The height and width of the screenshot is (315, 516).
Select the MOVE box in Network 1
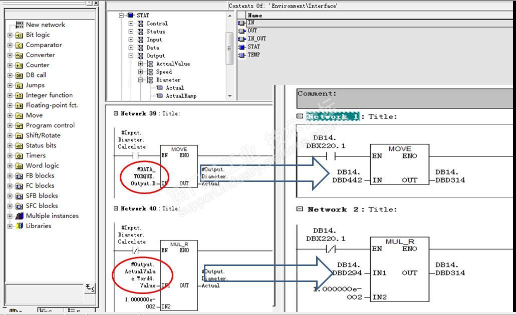[399, 164]
